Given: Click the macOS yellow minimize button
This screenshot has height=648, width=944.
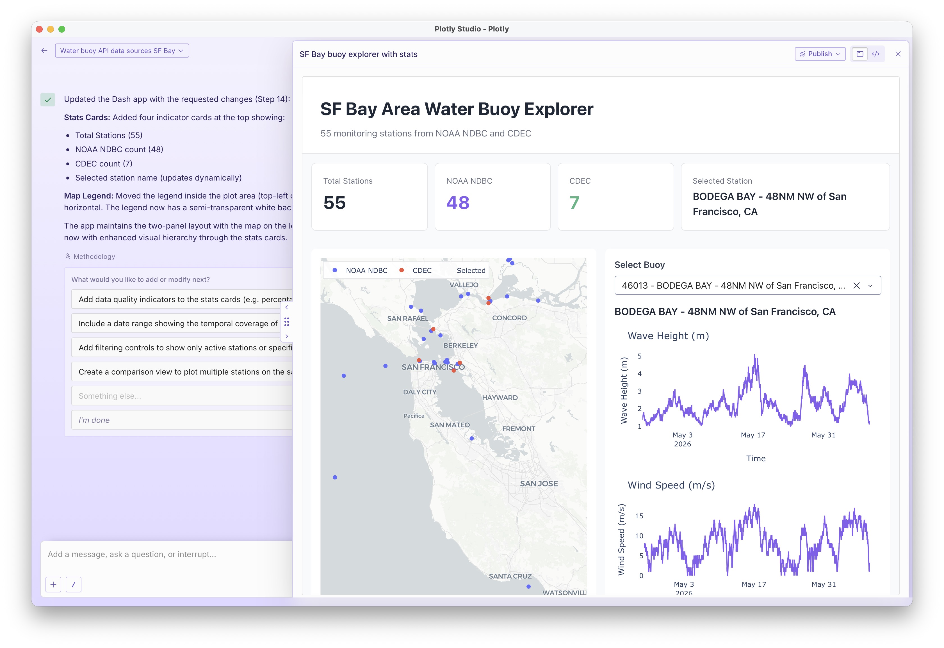Looking at the screenshot, I should (50, 29).
